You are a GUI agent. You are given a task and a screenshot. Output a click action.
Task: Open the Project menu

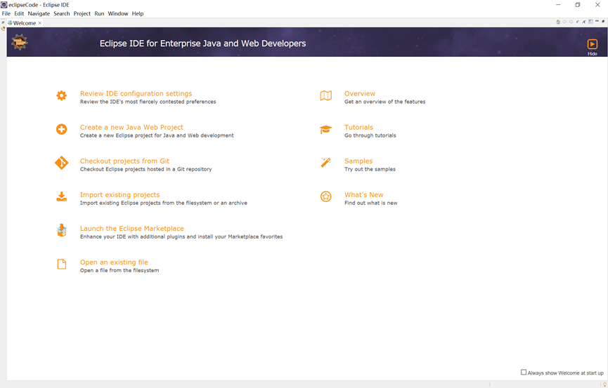tap(82, 13)
